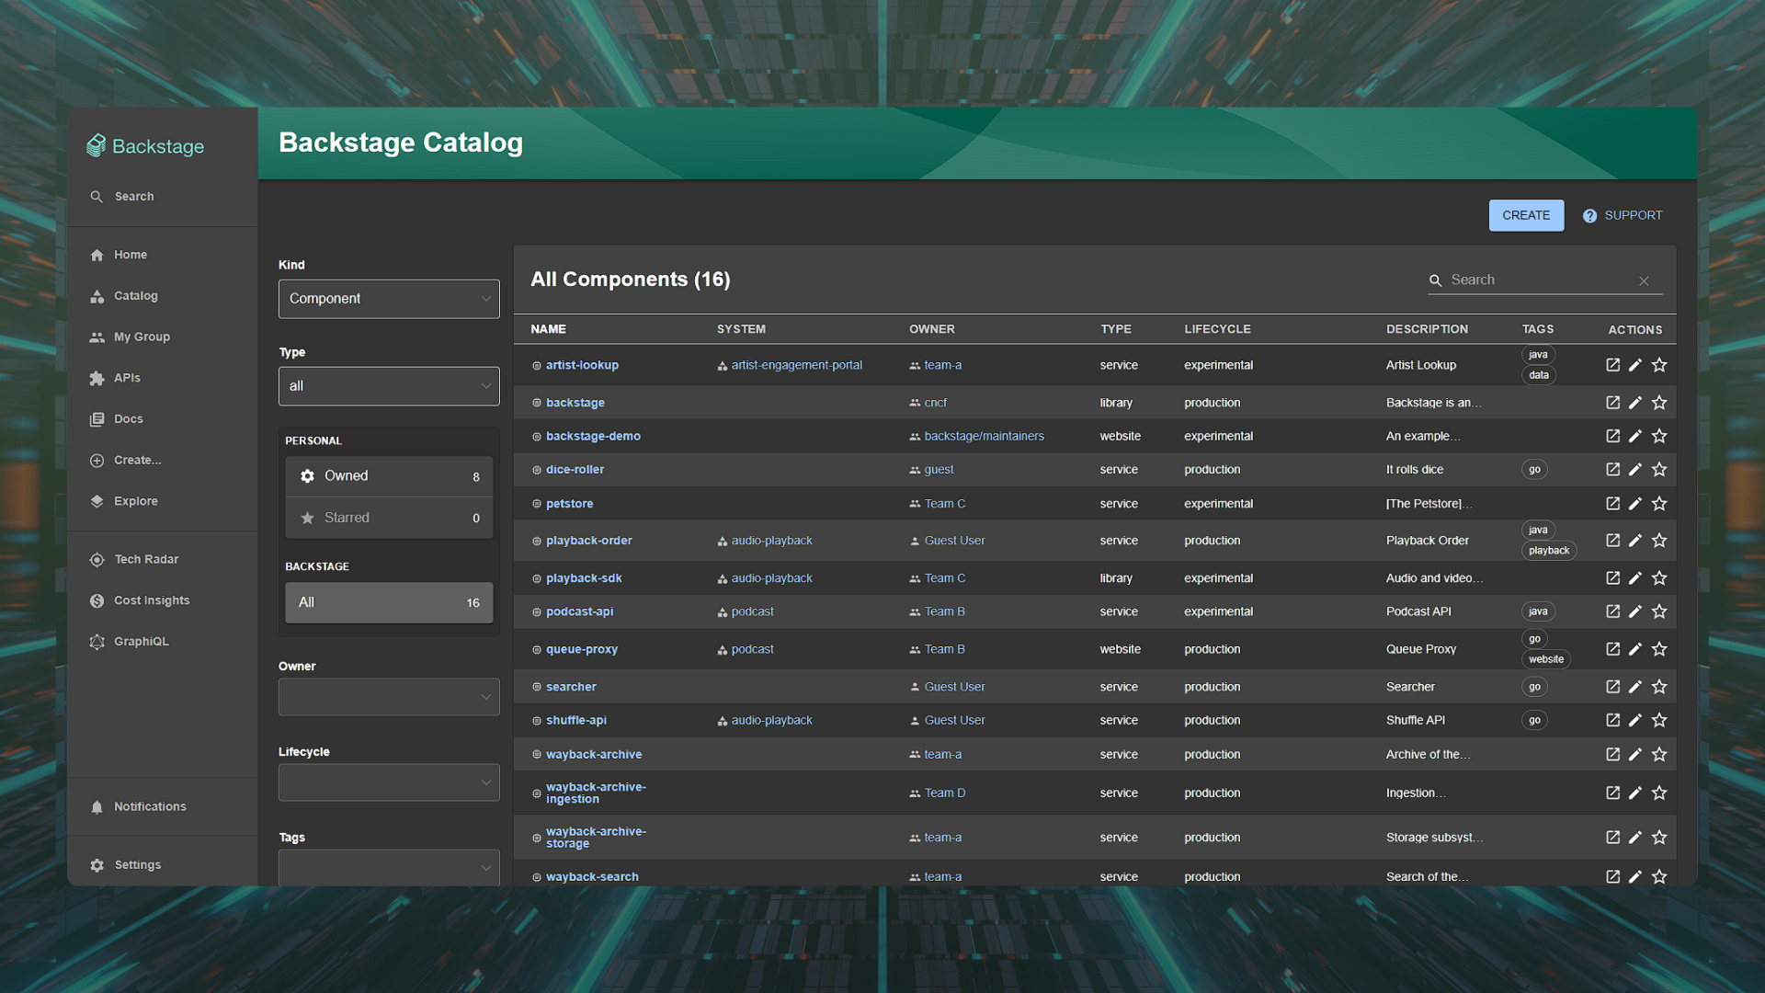Click the CREATE button
The width and height of the screenshot is (1765, 993).
coord(1525,215)
